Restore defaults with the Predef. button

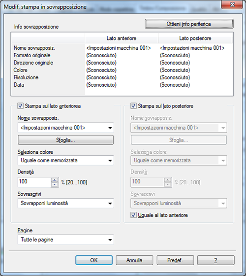click(175, 260)
